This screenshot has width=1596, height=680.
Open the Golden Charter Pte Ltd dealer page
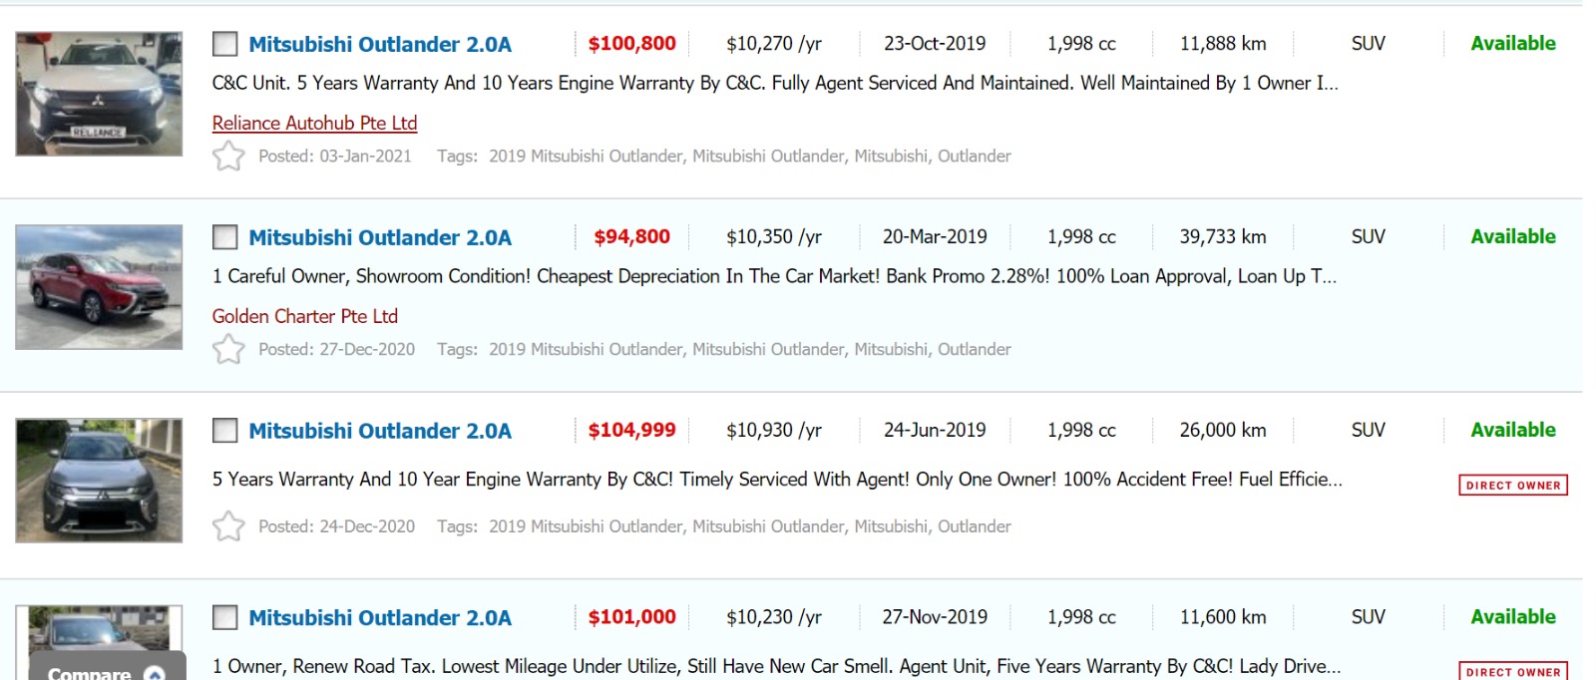pyautogui.click(x=304, y=316)
